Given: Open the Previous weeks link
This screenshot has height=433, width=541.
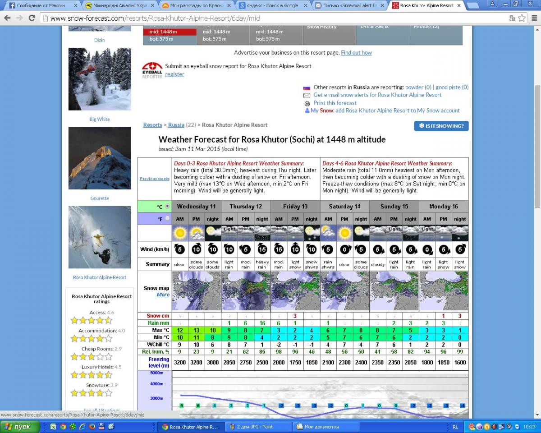Looking at the screenshot, I should coord(155,179).
